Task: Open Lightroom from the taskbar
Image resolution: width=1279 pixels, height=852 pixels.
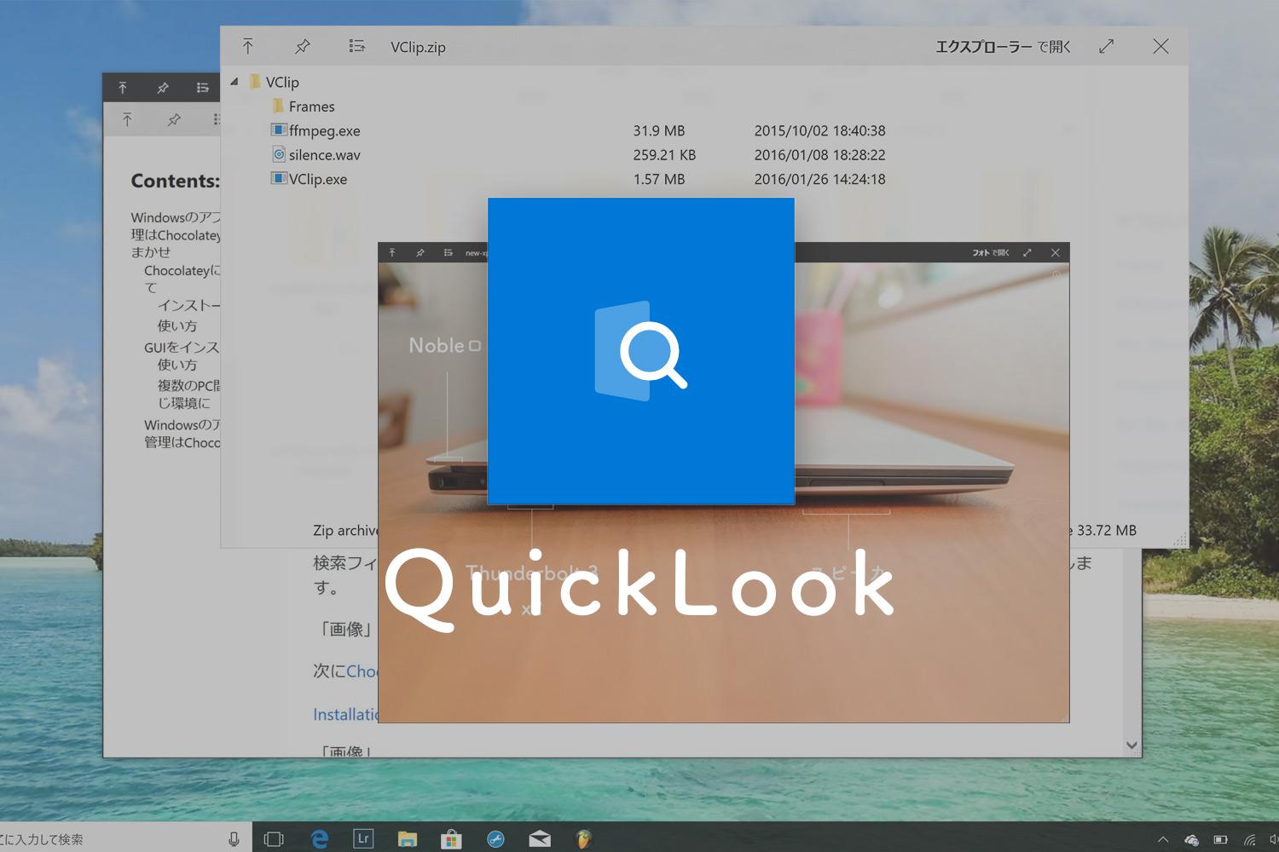Action: coord(363,838)
